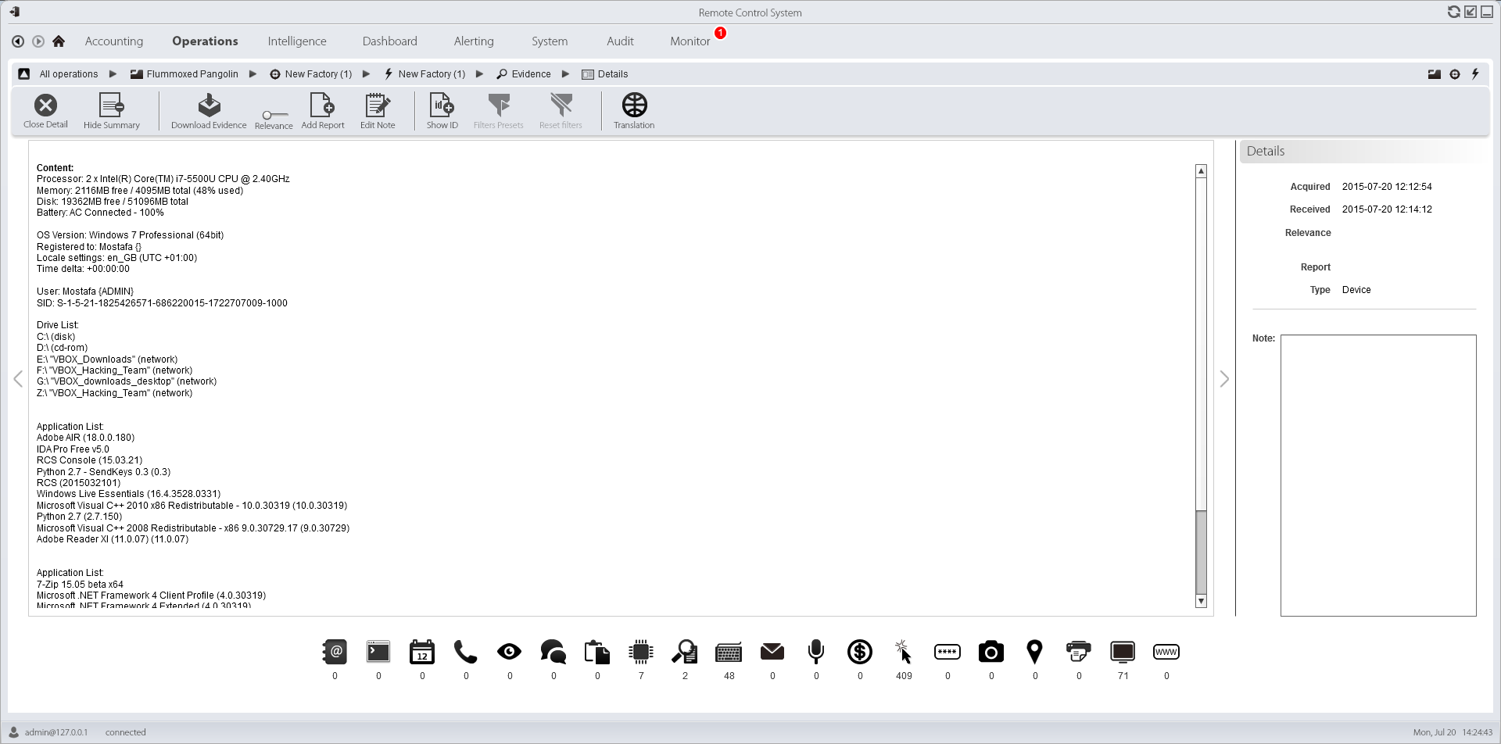The image size is (1501, 744).
Task: Toggle the eye-shaped evidence filter
Action: coord(509,652)
